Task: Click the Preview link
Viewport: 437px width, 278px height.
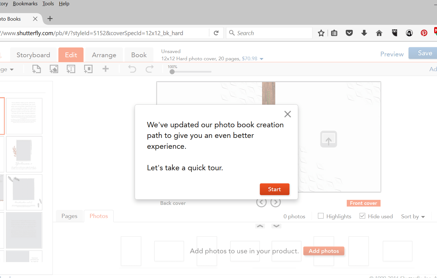Action: [x=392, y=54]
